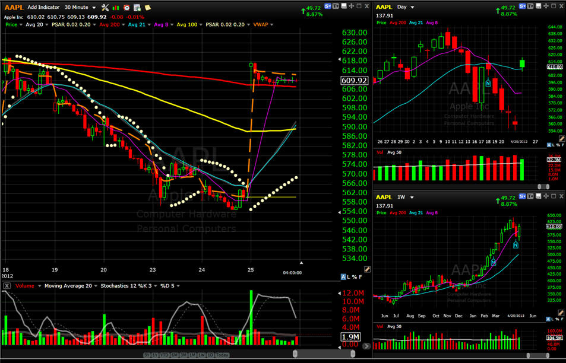Viewport: 566px width, 363px height.
Task: Click the T template icon in 30 Minute chart
Action: (x=336, y=6)
